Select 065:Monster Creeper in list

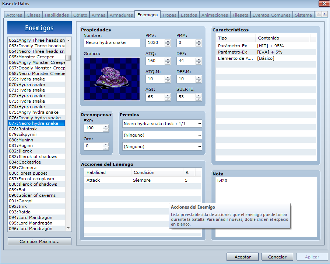[x=36, y=57]
